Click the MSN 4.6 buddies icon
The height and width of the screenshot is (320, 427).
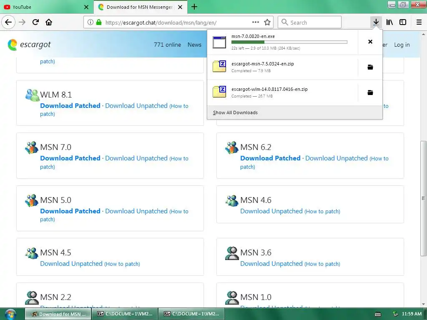(232, 200)
